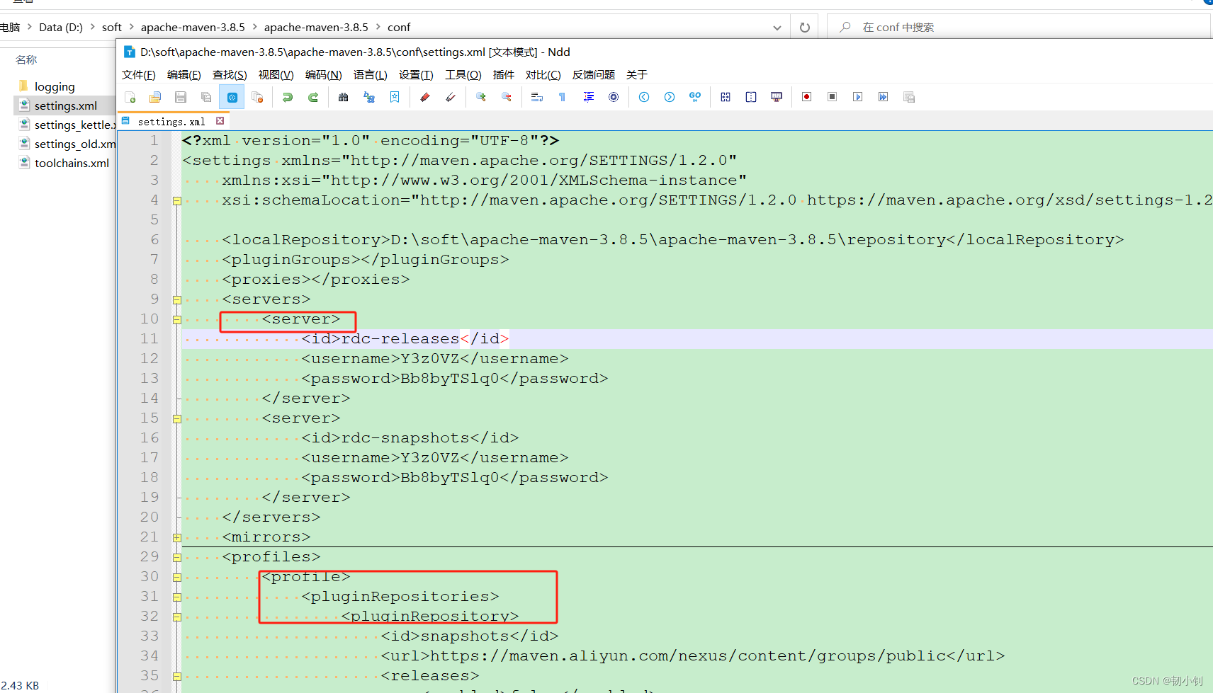Click the run macro multiple times icon
Screen dimensions: 1213x693
click(884, 97)
